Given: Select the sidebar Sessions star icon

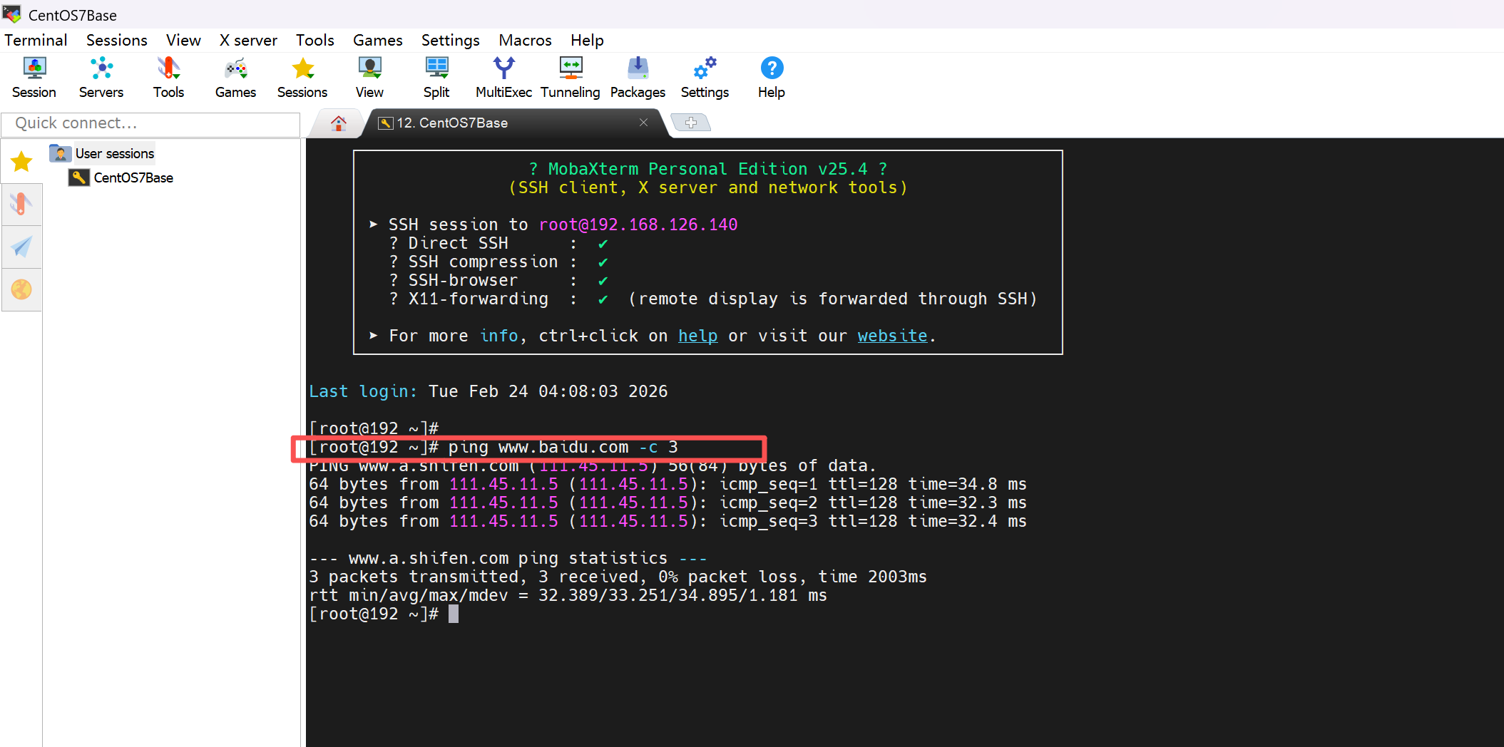Looking at the screenshot, I should pos(21,162).
